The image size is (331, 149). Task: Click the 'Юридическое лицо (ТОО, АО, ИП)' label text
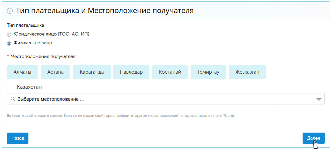(x=51, y=34)
